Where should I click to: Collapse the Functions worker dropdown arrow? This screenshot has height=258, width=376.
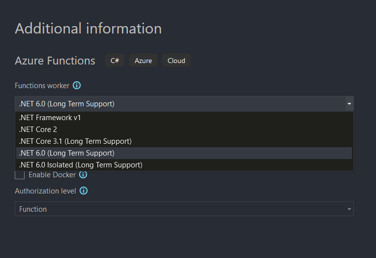(x=349, y=103)
